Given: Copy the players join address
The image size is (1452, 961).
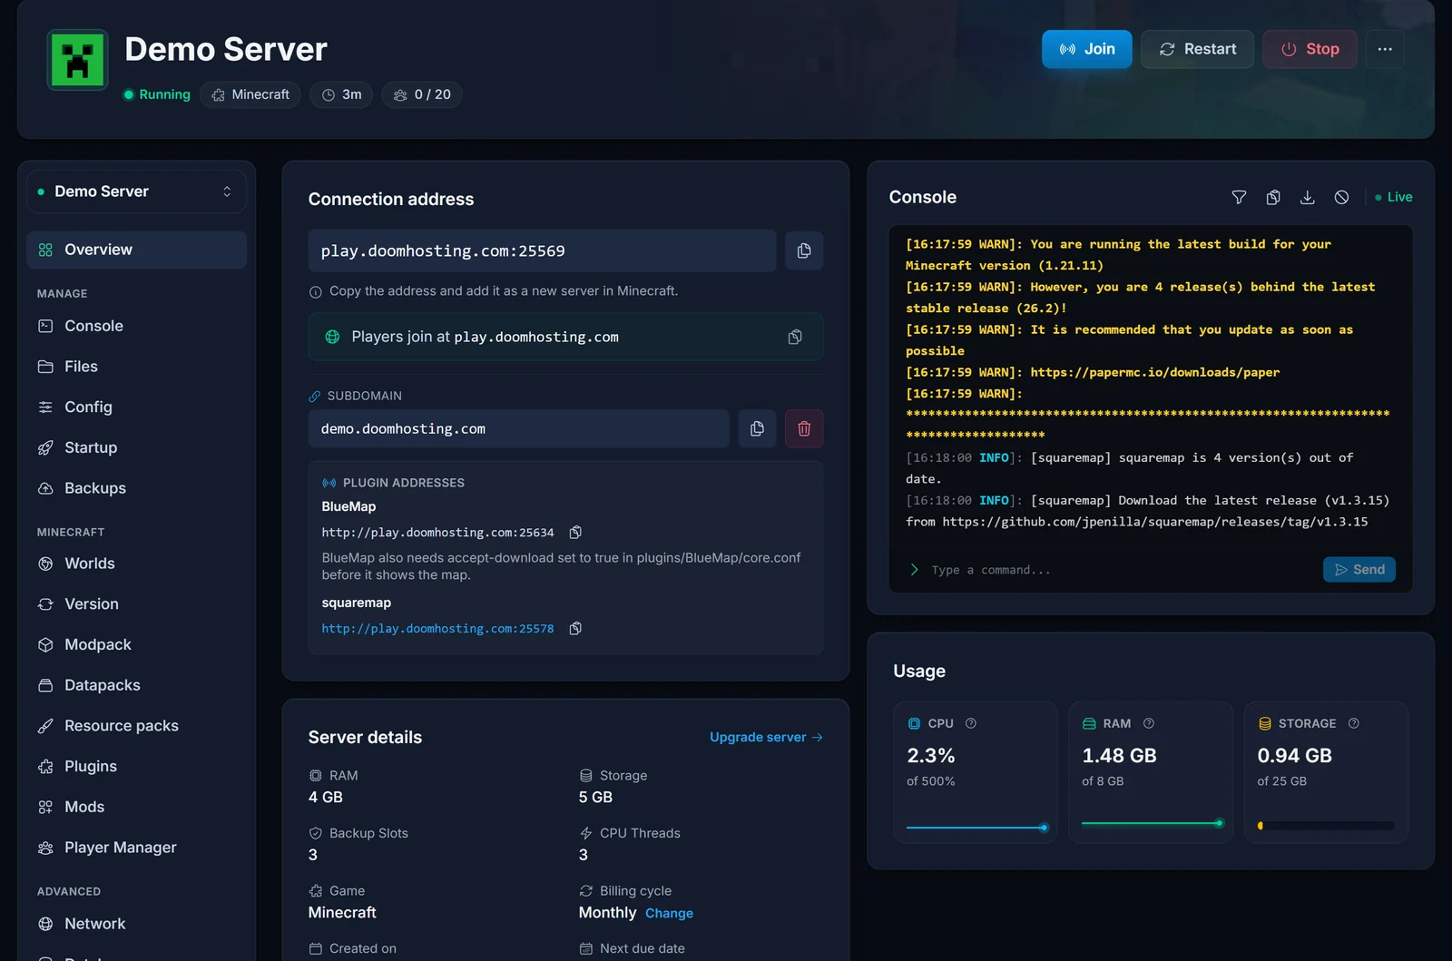Looking at the screenshot, I should (795, 337).
